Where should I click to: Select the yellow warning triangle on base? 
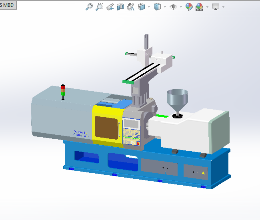pos(203,173)
